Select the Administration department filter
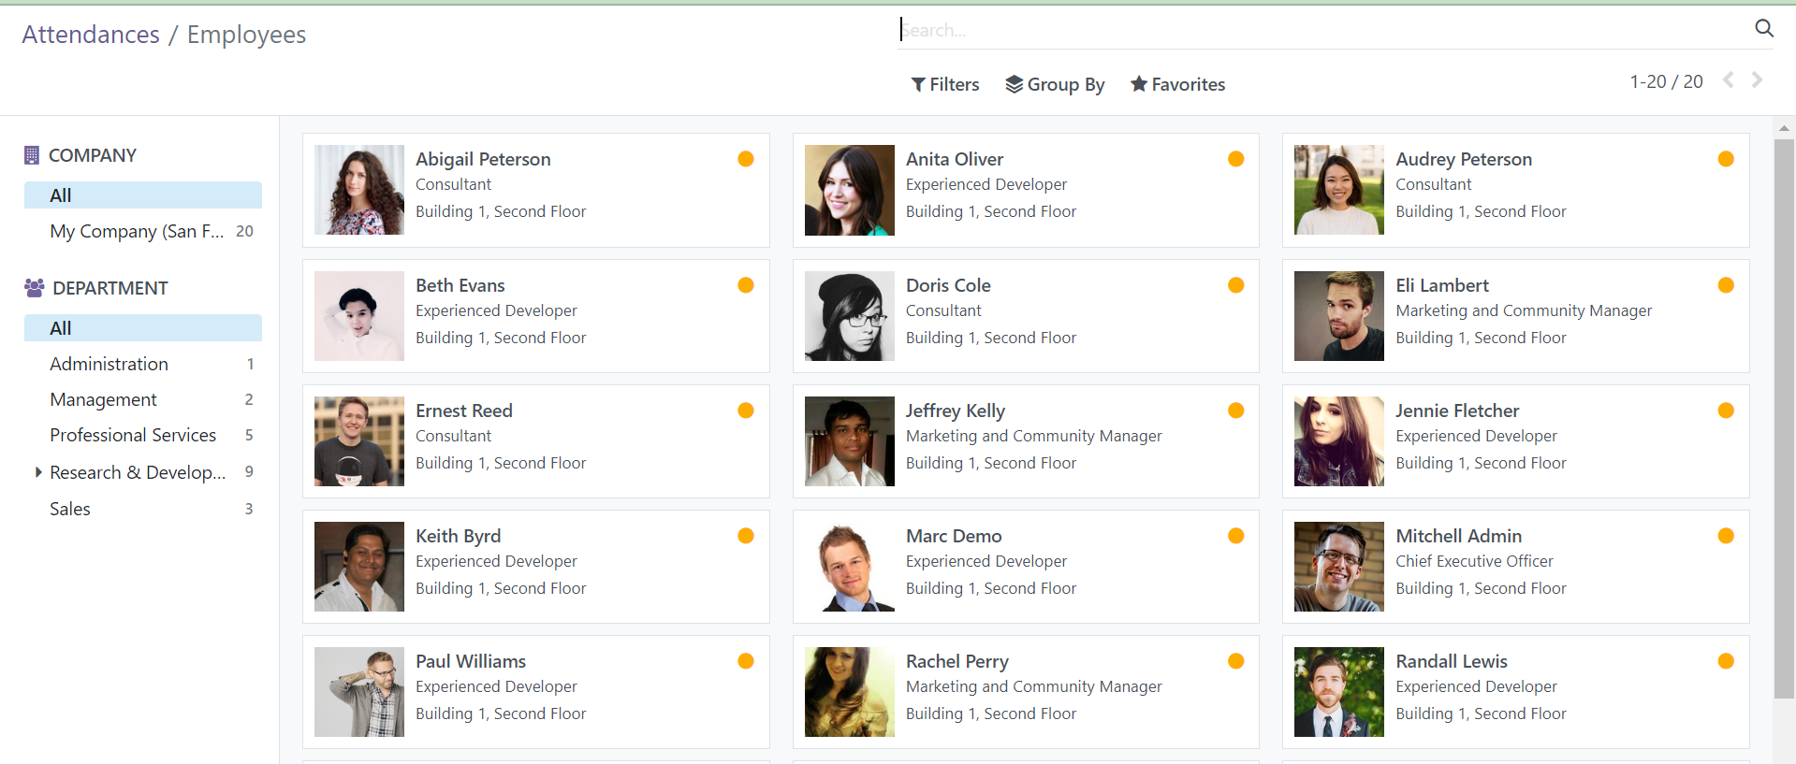The width and height of the screenshot is (1796, 764). pyautogui.click(x=109, y=364)
